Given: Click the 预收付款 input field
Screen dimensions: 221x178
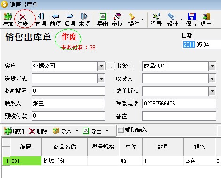Looking at the screenshot, I should point(68,116).
